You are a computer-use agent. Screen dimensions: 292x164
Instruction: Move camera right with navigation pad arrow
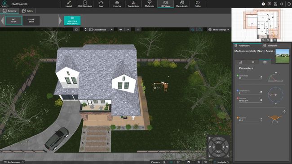point(223,147)
